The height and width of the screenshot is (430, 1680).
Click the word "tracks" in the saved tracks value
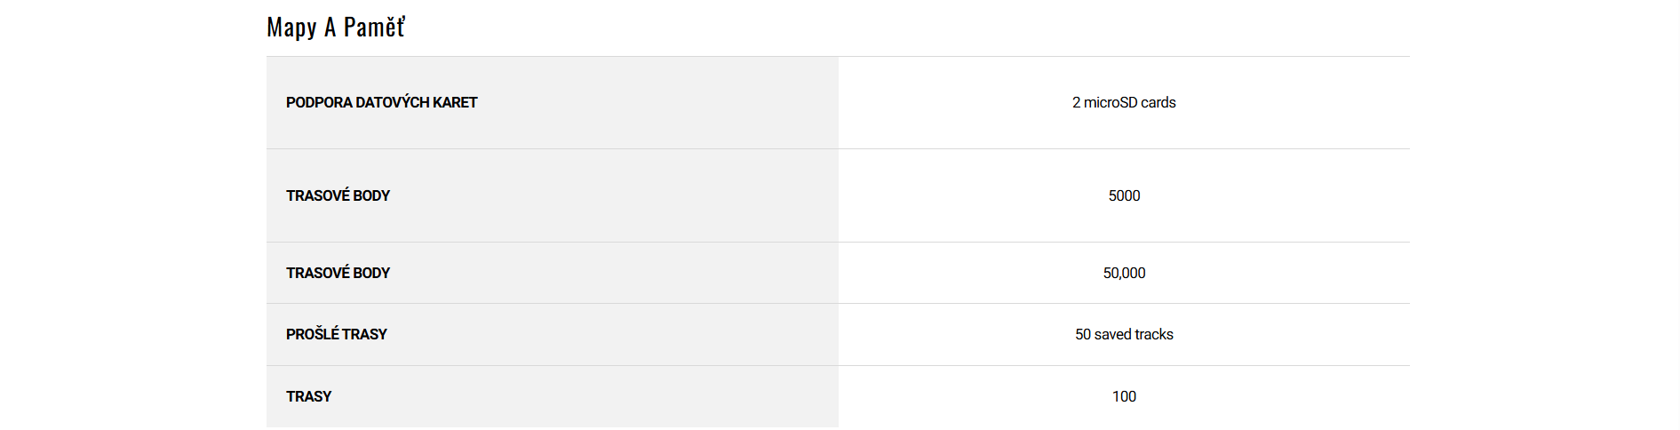coord(1154,335)
